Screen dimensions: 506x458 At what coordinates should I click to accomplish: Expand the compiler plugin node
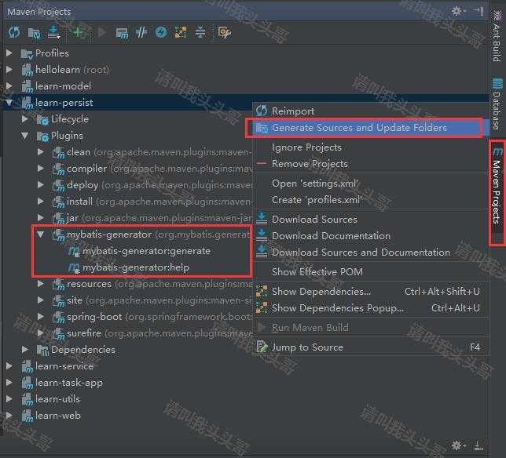click(x=41, y=168)
